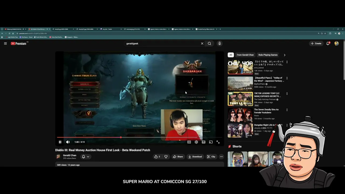The height and width of the screenshot is (194, 345).
Task: Open options menu for TikTok Legend Tony video
Action: (x=287, y=94)
